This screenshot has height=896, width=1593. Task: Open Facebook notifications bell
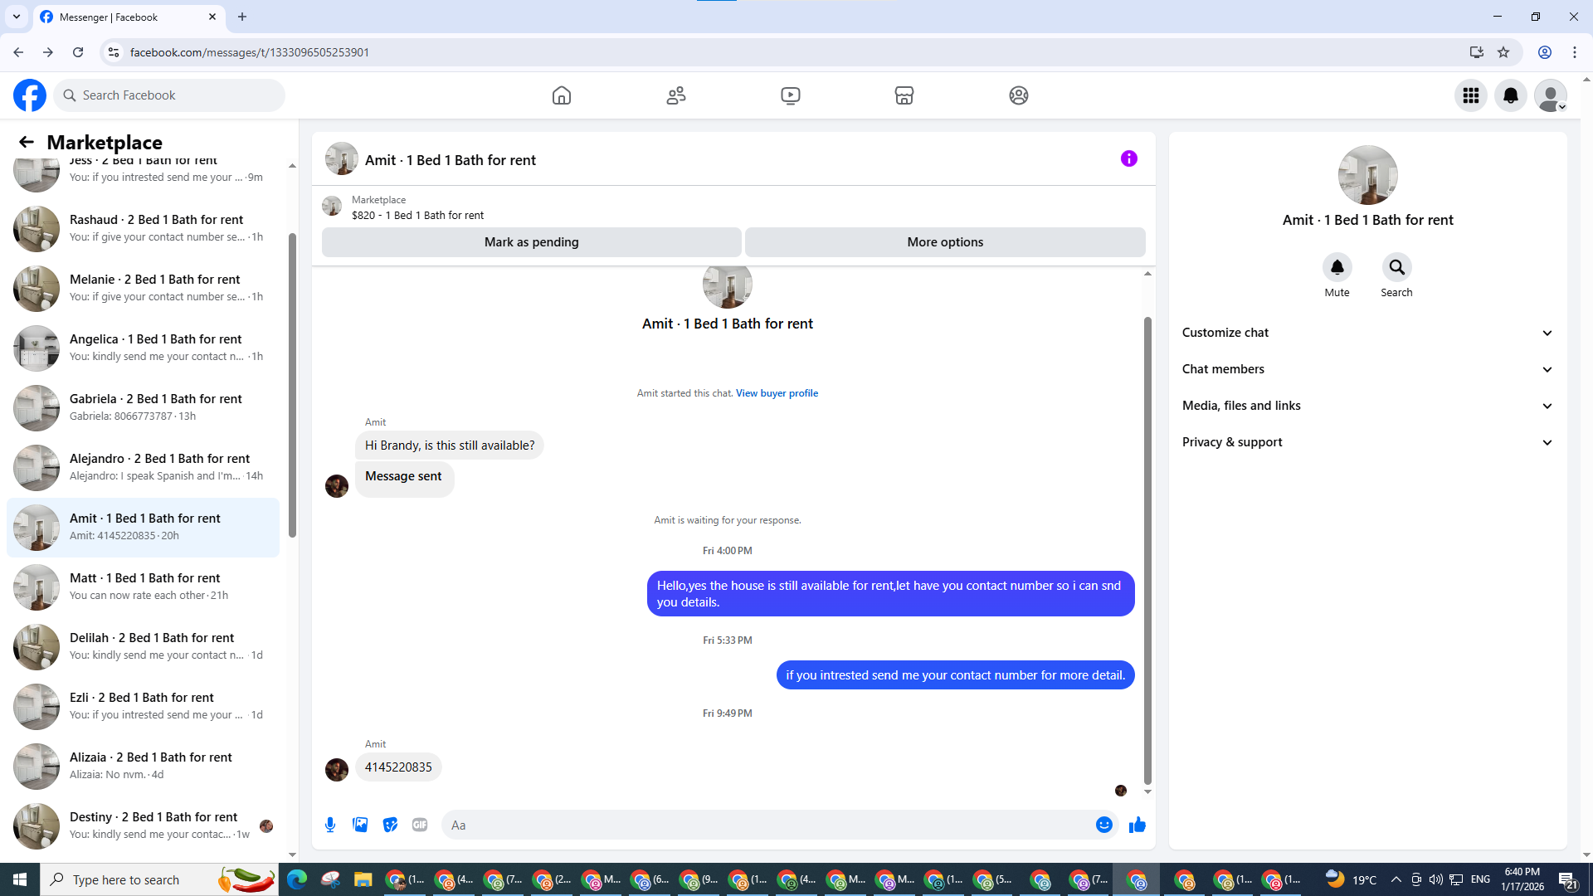tap(1510, 95)
